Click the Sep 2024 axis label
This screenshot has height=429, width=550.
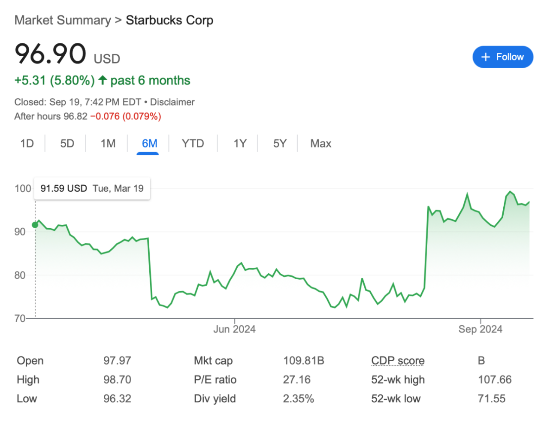point(480,329)
